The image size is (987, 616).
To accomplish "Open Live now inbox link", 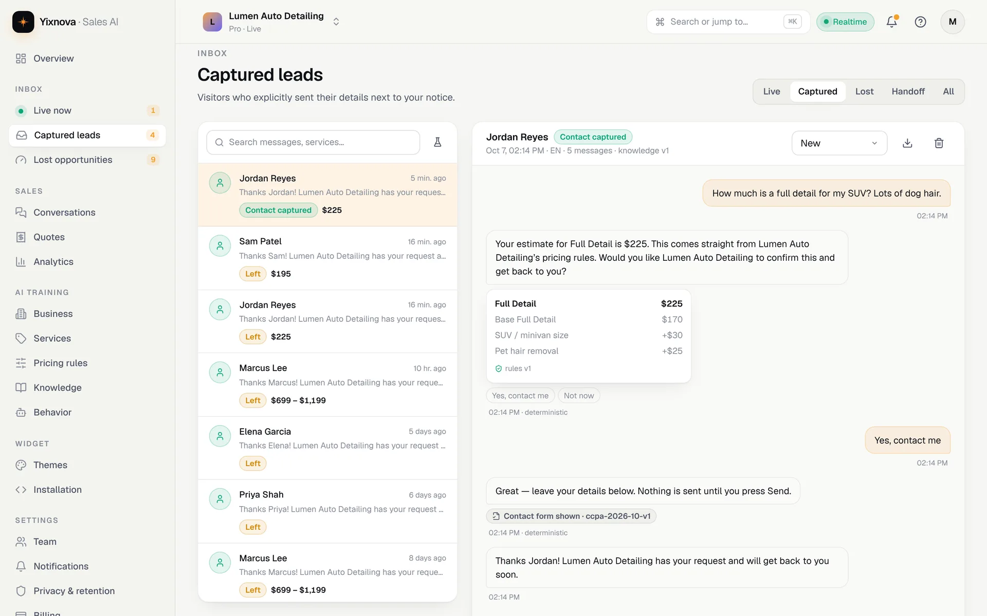I will [x=87, y=110].
